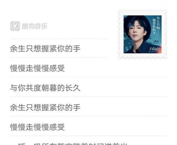Image resolution: width=177 pixels, height=145 pixels.
Task: Click the KuGou K logo icon
Action: 15,26
